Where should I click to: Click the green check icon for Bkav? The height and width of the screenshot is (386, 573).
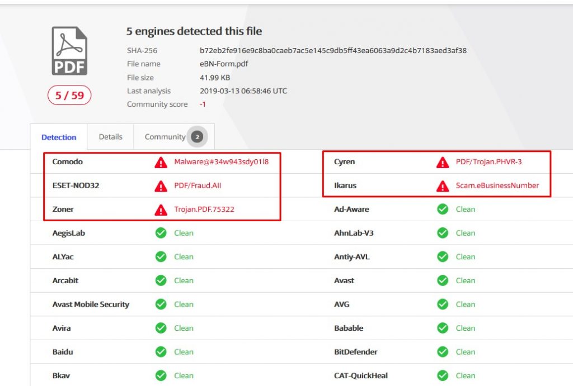(x=161, y=375)
